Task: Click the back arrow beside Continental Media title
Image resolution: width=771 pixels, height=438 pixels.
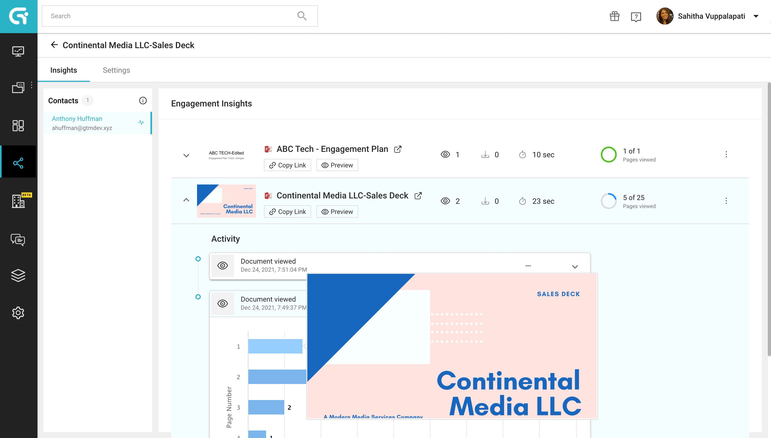Action: tap(54, 45)
